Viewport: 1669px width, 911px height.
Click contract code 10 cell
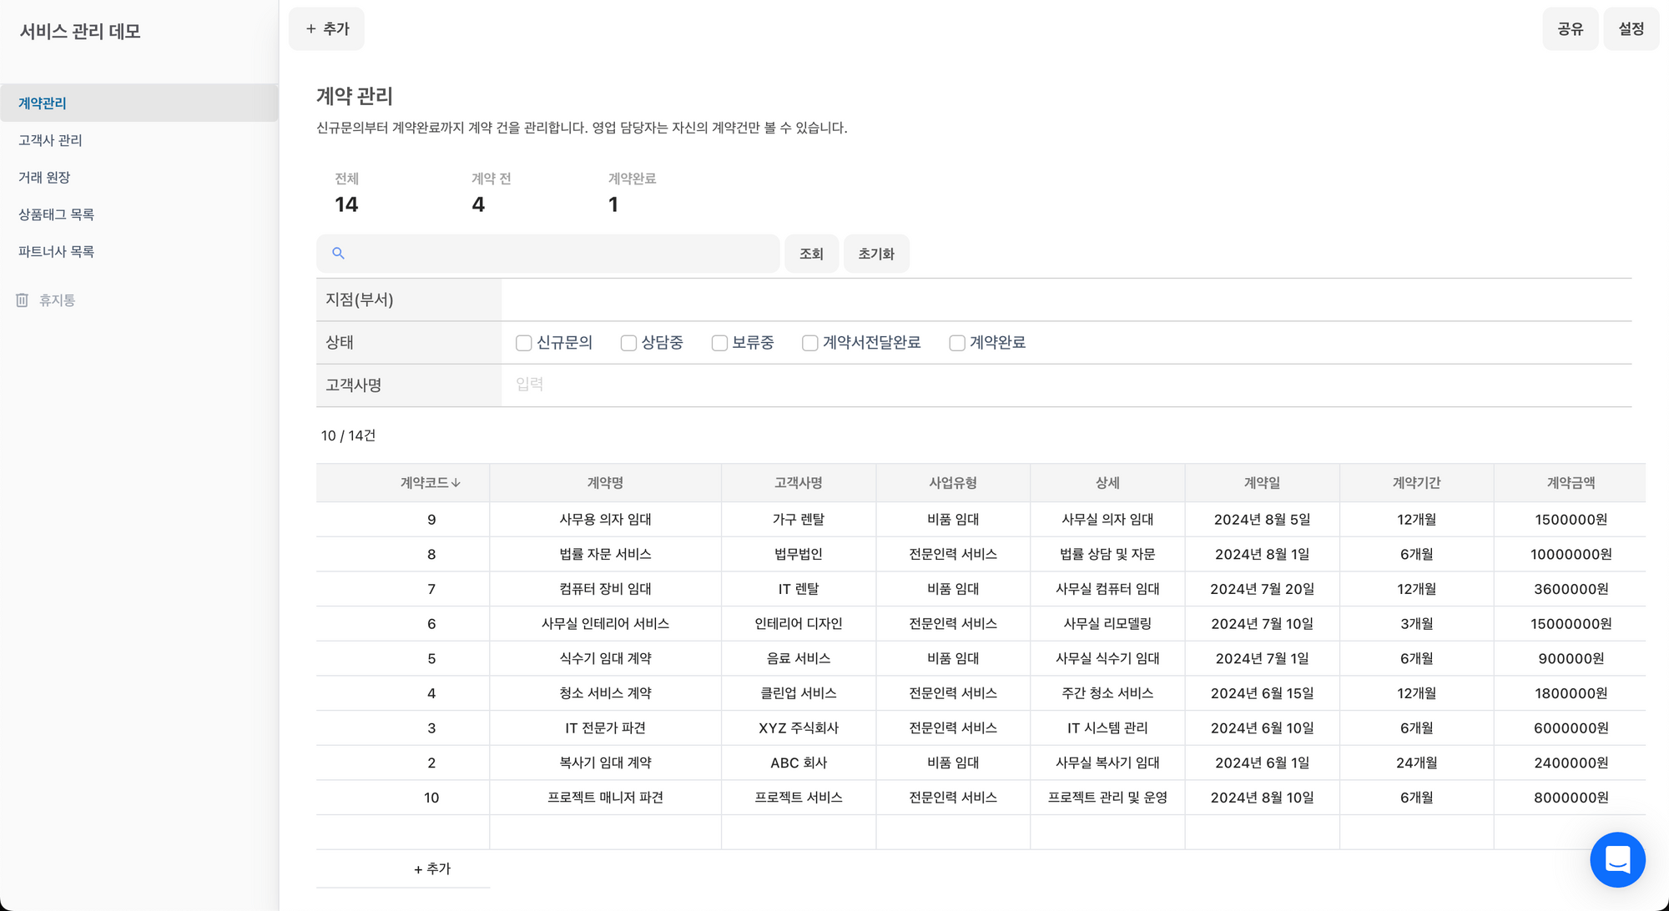click(431, 798)
